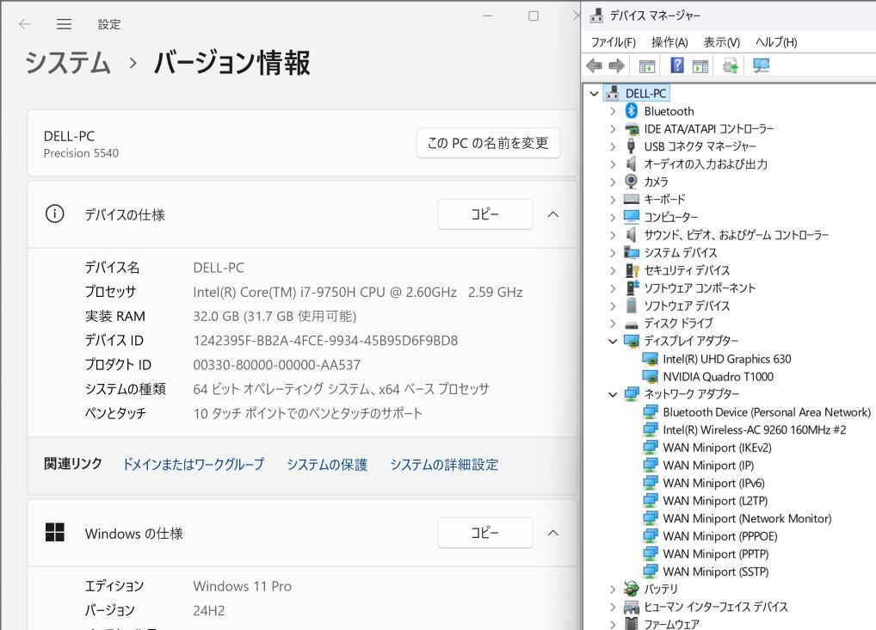876x630 pixels.
Task: Click the back arrow in Device Manager toolbar
Action: (594, 66)
